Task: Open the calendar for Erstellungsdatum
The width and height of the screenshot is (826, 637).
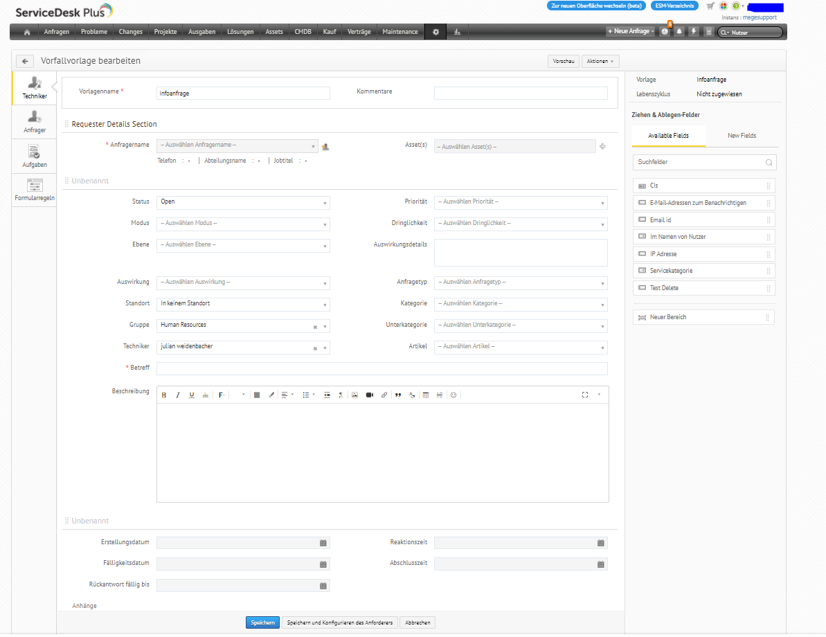Action: pyautogui.click(x=323, y=544)
